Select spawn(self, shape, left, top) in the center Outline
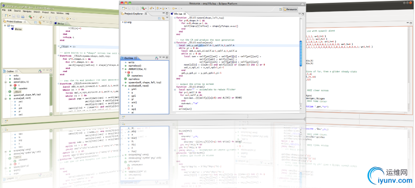Viewport: 415px width, 188px height. point(145,82)
